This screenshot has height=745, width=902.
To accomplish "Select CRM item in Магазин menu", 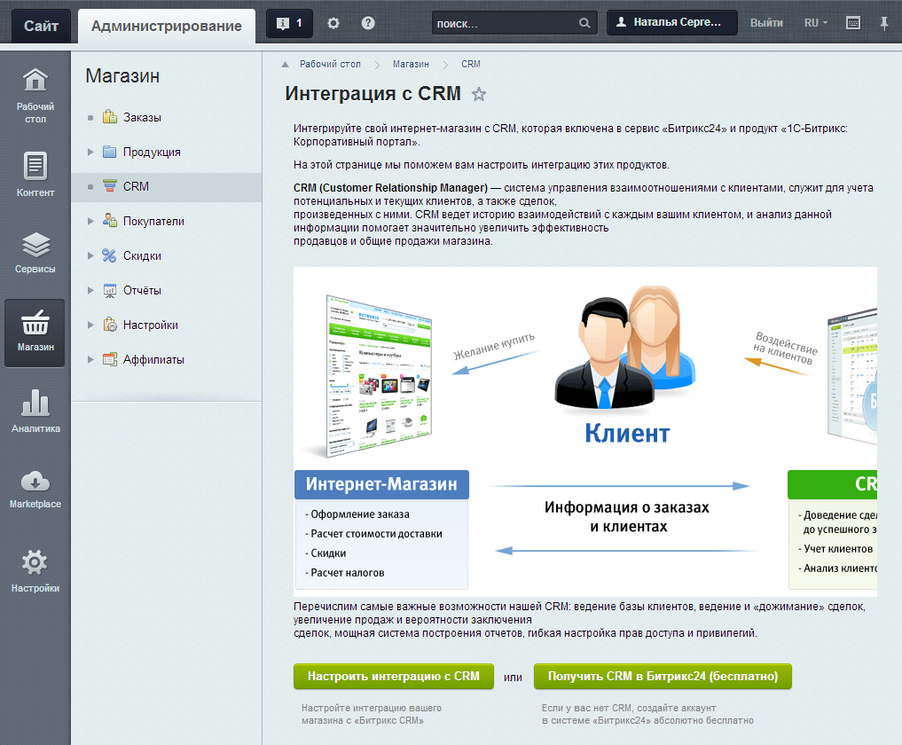I will pyautogui.click(x=136, y=186).
